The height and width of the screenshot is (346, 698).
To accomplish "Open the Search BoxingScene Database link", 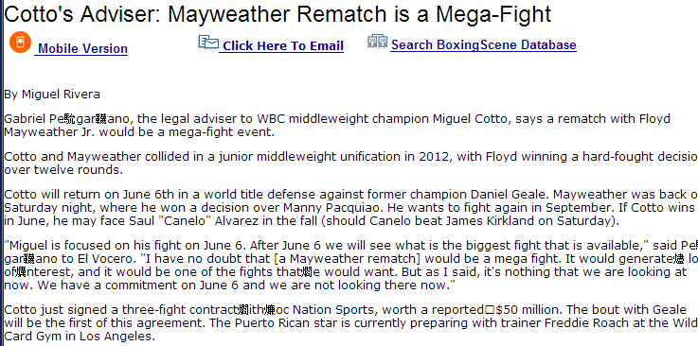I will click(483, 44).
